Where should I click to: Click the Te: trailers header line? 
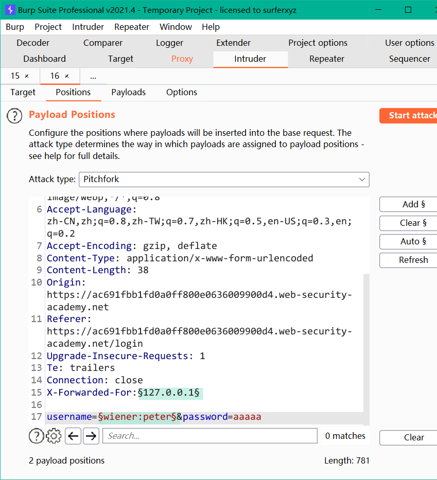click(x=81, y=368)
